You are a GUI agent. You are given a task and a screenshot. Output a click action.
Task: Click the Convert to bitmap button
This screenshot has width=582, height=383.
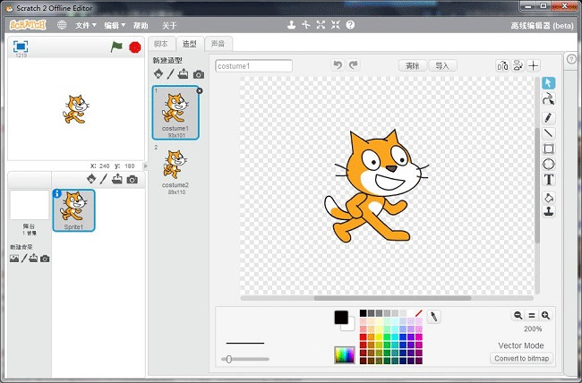tap(521, 359)
